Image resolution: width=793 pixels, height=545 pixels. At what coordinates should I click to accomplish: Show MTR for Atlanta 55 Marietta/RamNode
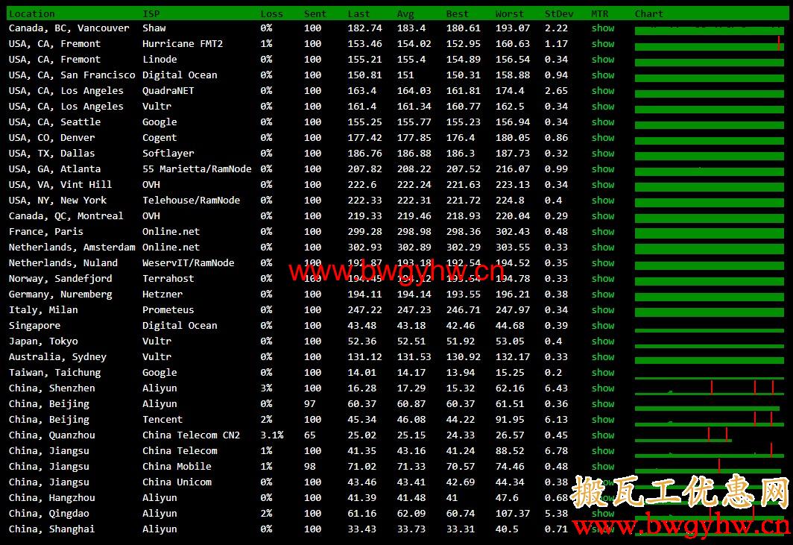point(603,169)
